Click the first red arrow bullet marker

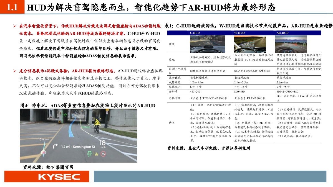coord(16,26)
